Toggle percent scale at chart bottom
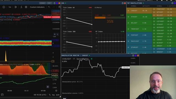Screen dimensions: 176x99 [50, 95]
